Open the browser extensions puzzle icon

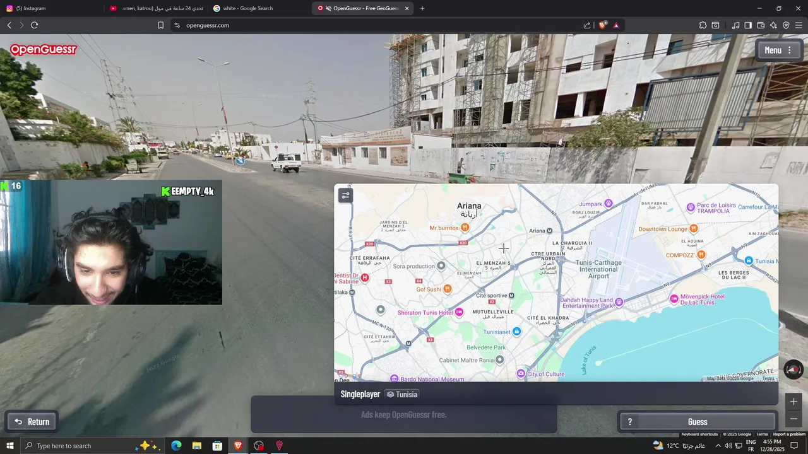click(x=703, y=25)
